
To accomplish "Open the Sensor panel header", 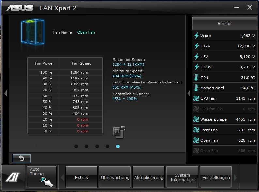I will tap(225, 23).
